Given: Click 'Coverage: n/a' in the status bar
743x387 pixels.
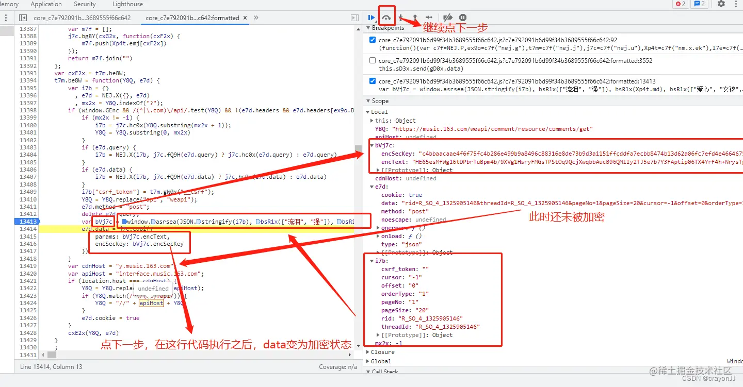Looking at the screenshot, I should pos(338,367).
